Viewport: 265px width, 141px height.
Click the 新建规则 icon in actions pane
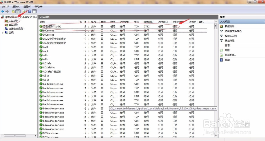221,26
